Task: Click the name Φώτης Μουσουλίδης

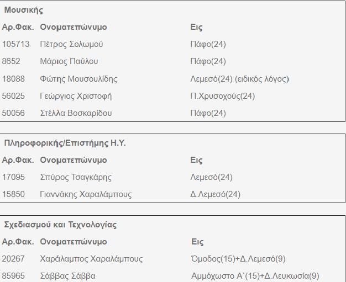Action: pos(78,79)
